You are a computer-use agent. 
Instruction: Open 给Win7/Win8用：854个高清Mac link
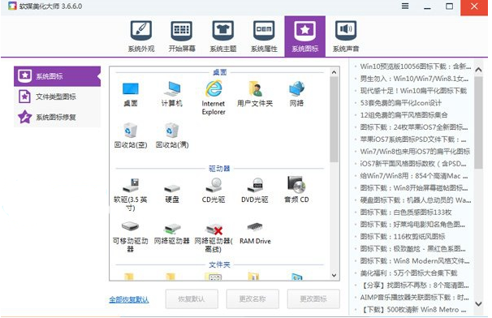414,175
